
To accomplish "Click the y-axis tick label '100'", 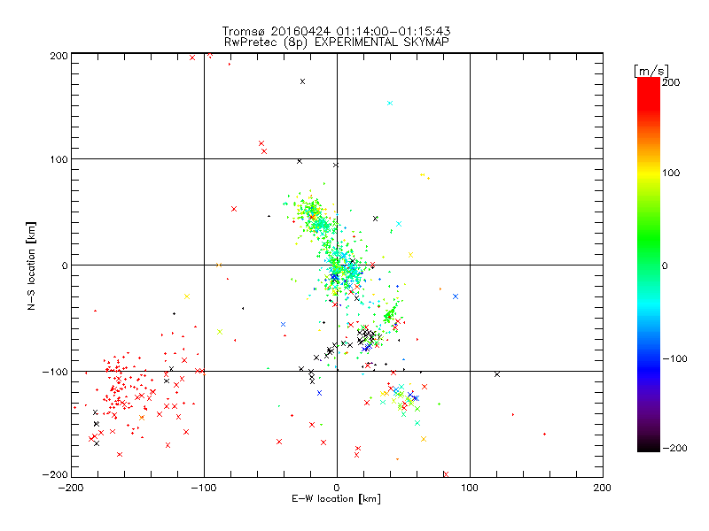I will 58,159.
